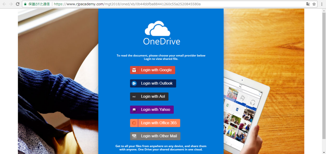Open the Chrome three-dot menu

click(322, 4)
